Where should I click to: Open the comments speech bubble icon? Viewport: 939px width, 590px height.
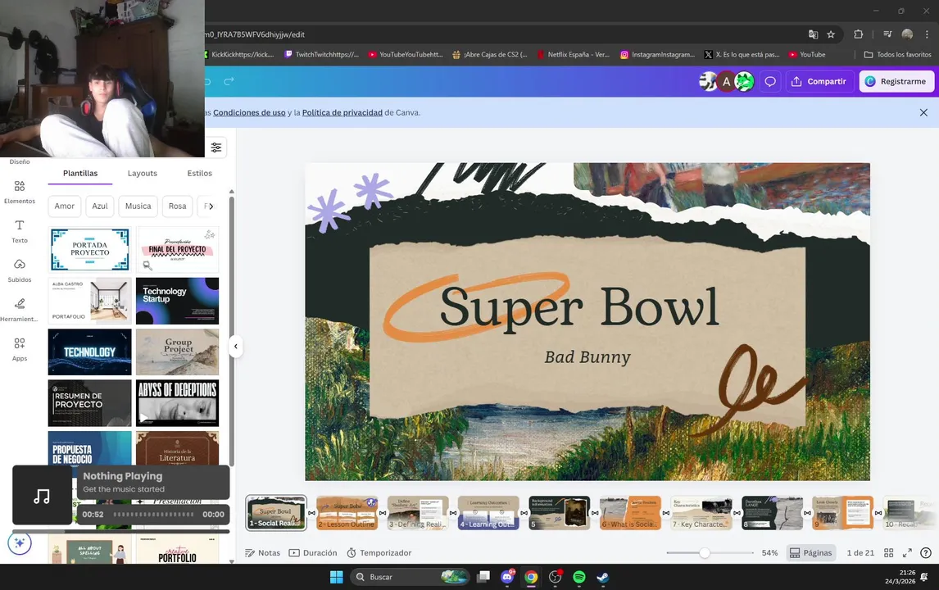pos(770,81)
